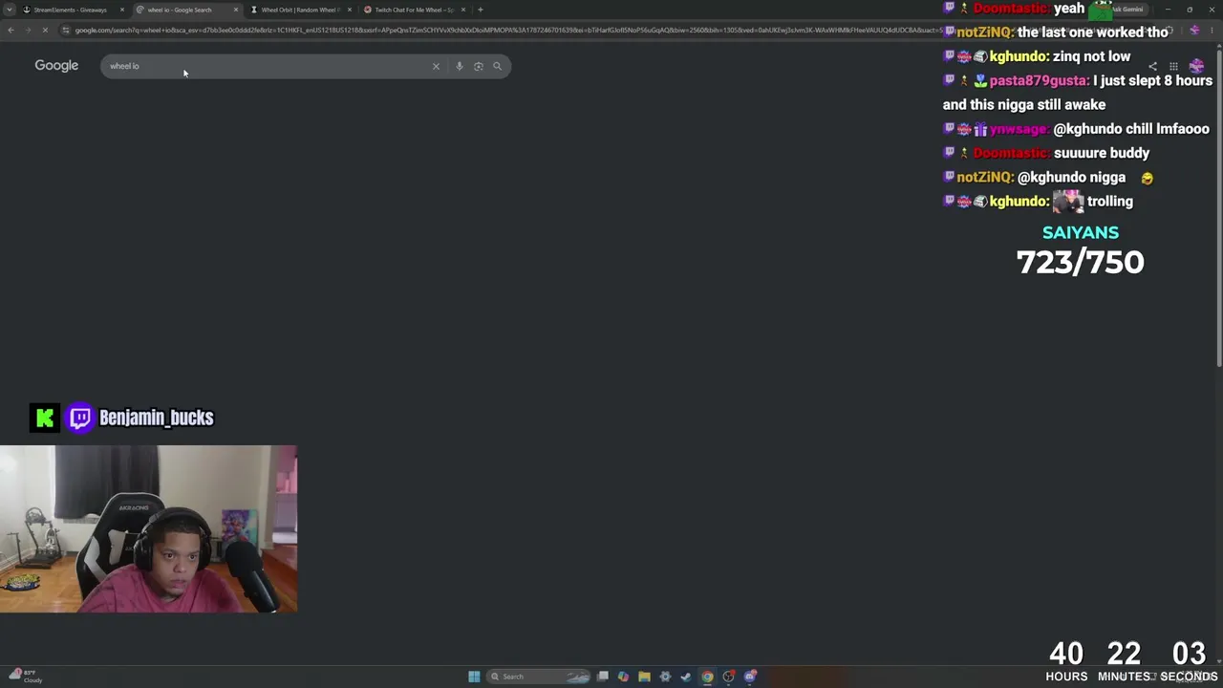1223x688 pixels.
Task: Open the Wheel Orbit Random Wheel tab
Action: click(x=300, y=10)
